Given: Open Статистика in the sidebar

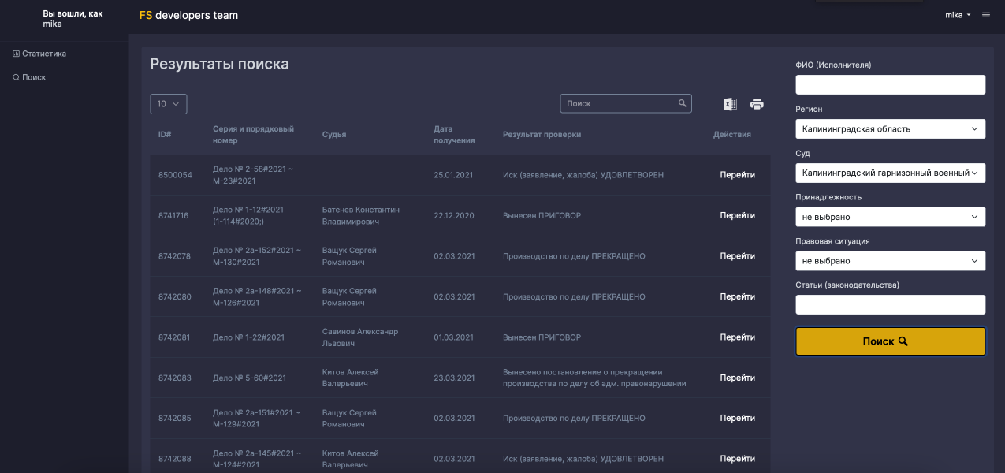Looking at the screenshot, I should click(43, 54).
